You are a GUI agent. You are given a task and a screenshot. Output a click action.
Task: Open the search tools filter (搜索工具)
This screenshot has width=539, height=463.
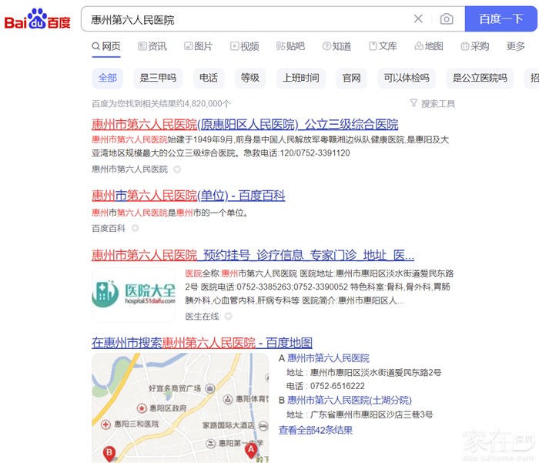432,103
